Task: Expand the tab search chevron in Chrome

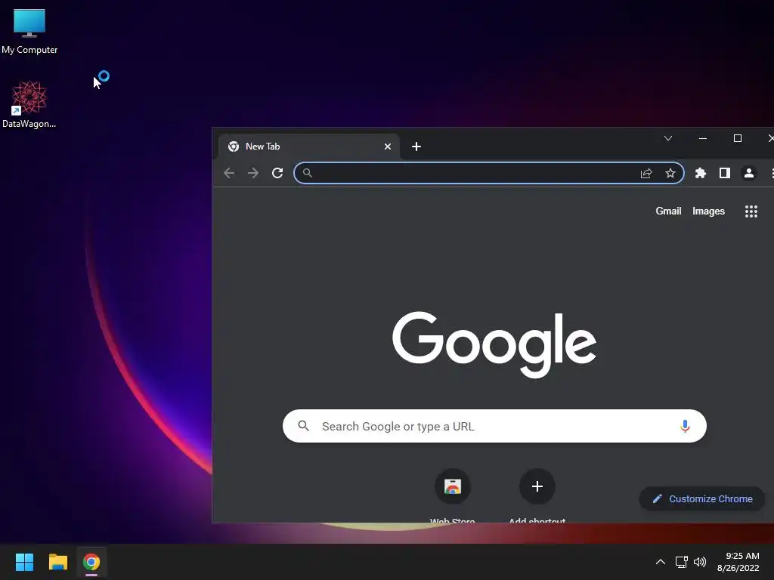Action: [668, 138]
